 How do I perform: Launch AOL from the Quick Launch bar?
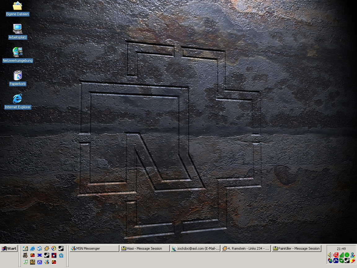(x=40, y=262)
